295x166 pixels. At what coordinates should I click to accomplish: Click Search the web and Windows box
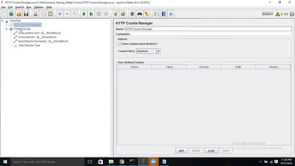[x=47, y=162]
